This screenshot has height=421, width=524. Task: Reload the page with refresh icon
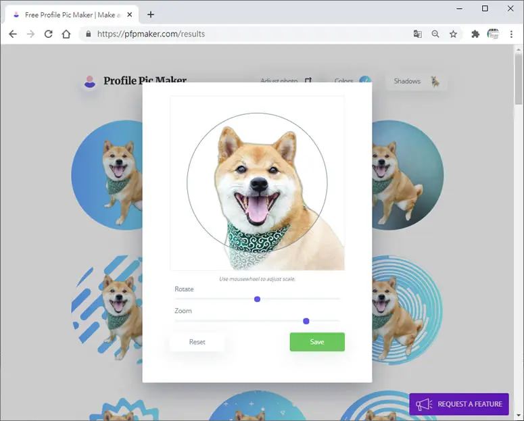click(x=49, y=34)
